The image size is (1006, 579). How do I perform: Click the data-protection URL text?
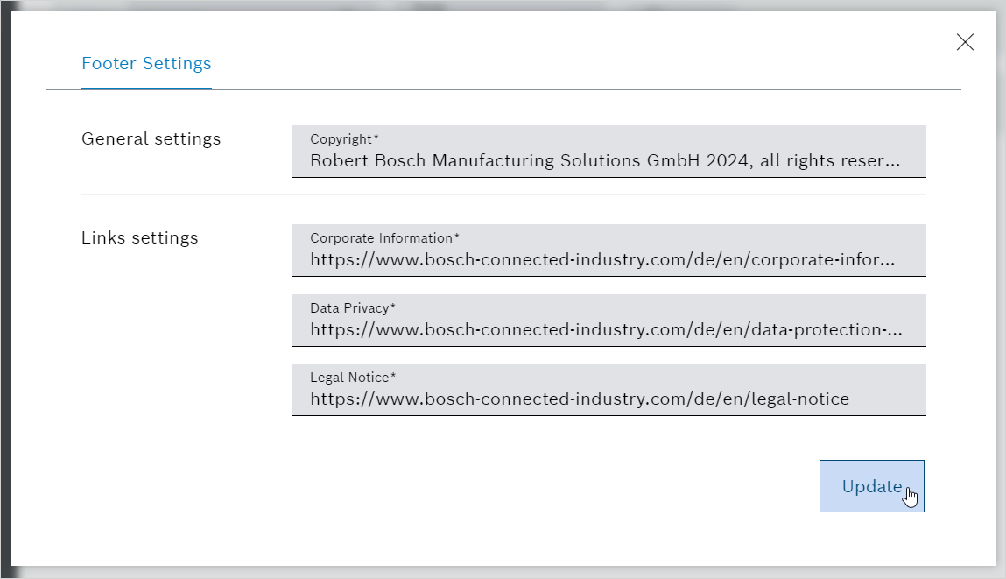[605, 330]
